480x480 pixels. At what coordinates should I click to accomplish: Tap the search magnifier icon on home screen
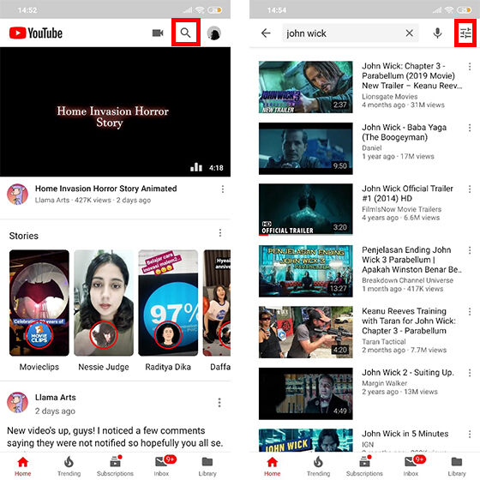click(185, 33)
